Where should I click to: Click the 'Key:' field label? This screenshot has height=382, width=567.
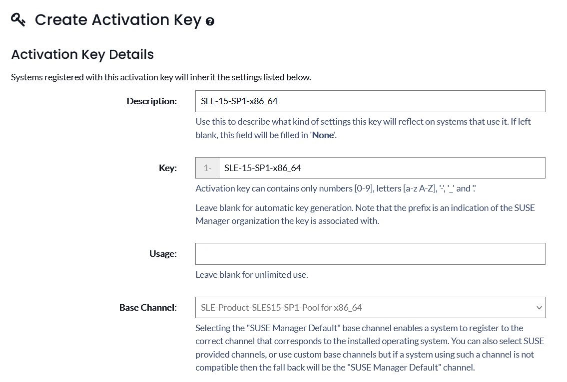click(168, 168)
